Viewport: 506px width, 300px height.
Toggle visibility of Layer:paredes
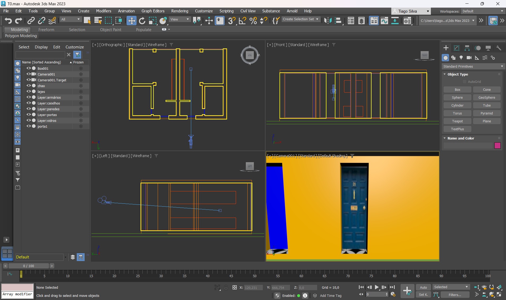pyautogui.click(x=28, y=109)
